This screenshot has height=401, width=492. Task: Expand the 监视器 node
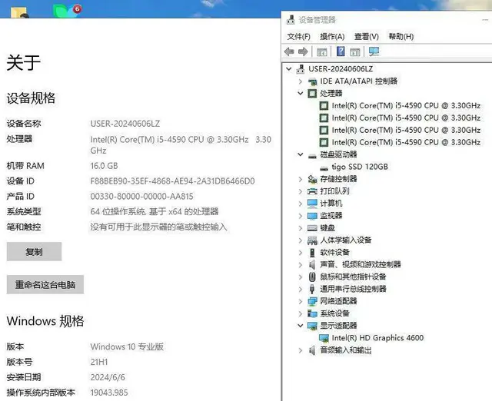[x=301, y=216]
